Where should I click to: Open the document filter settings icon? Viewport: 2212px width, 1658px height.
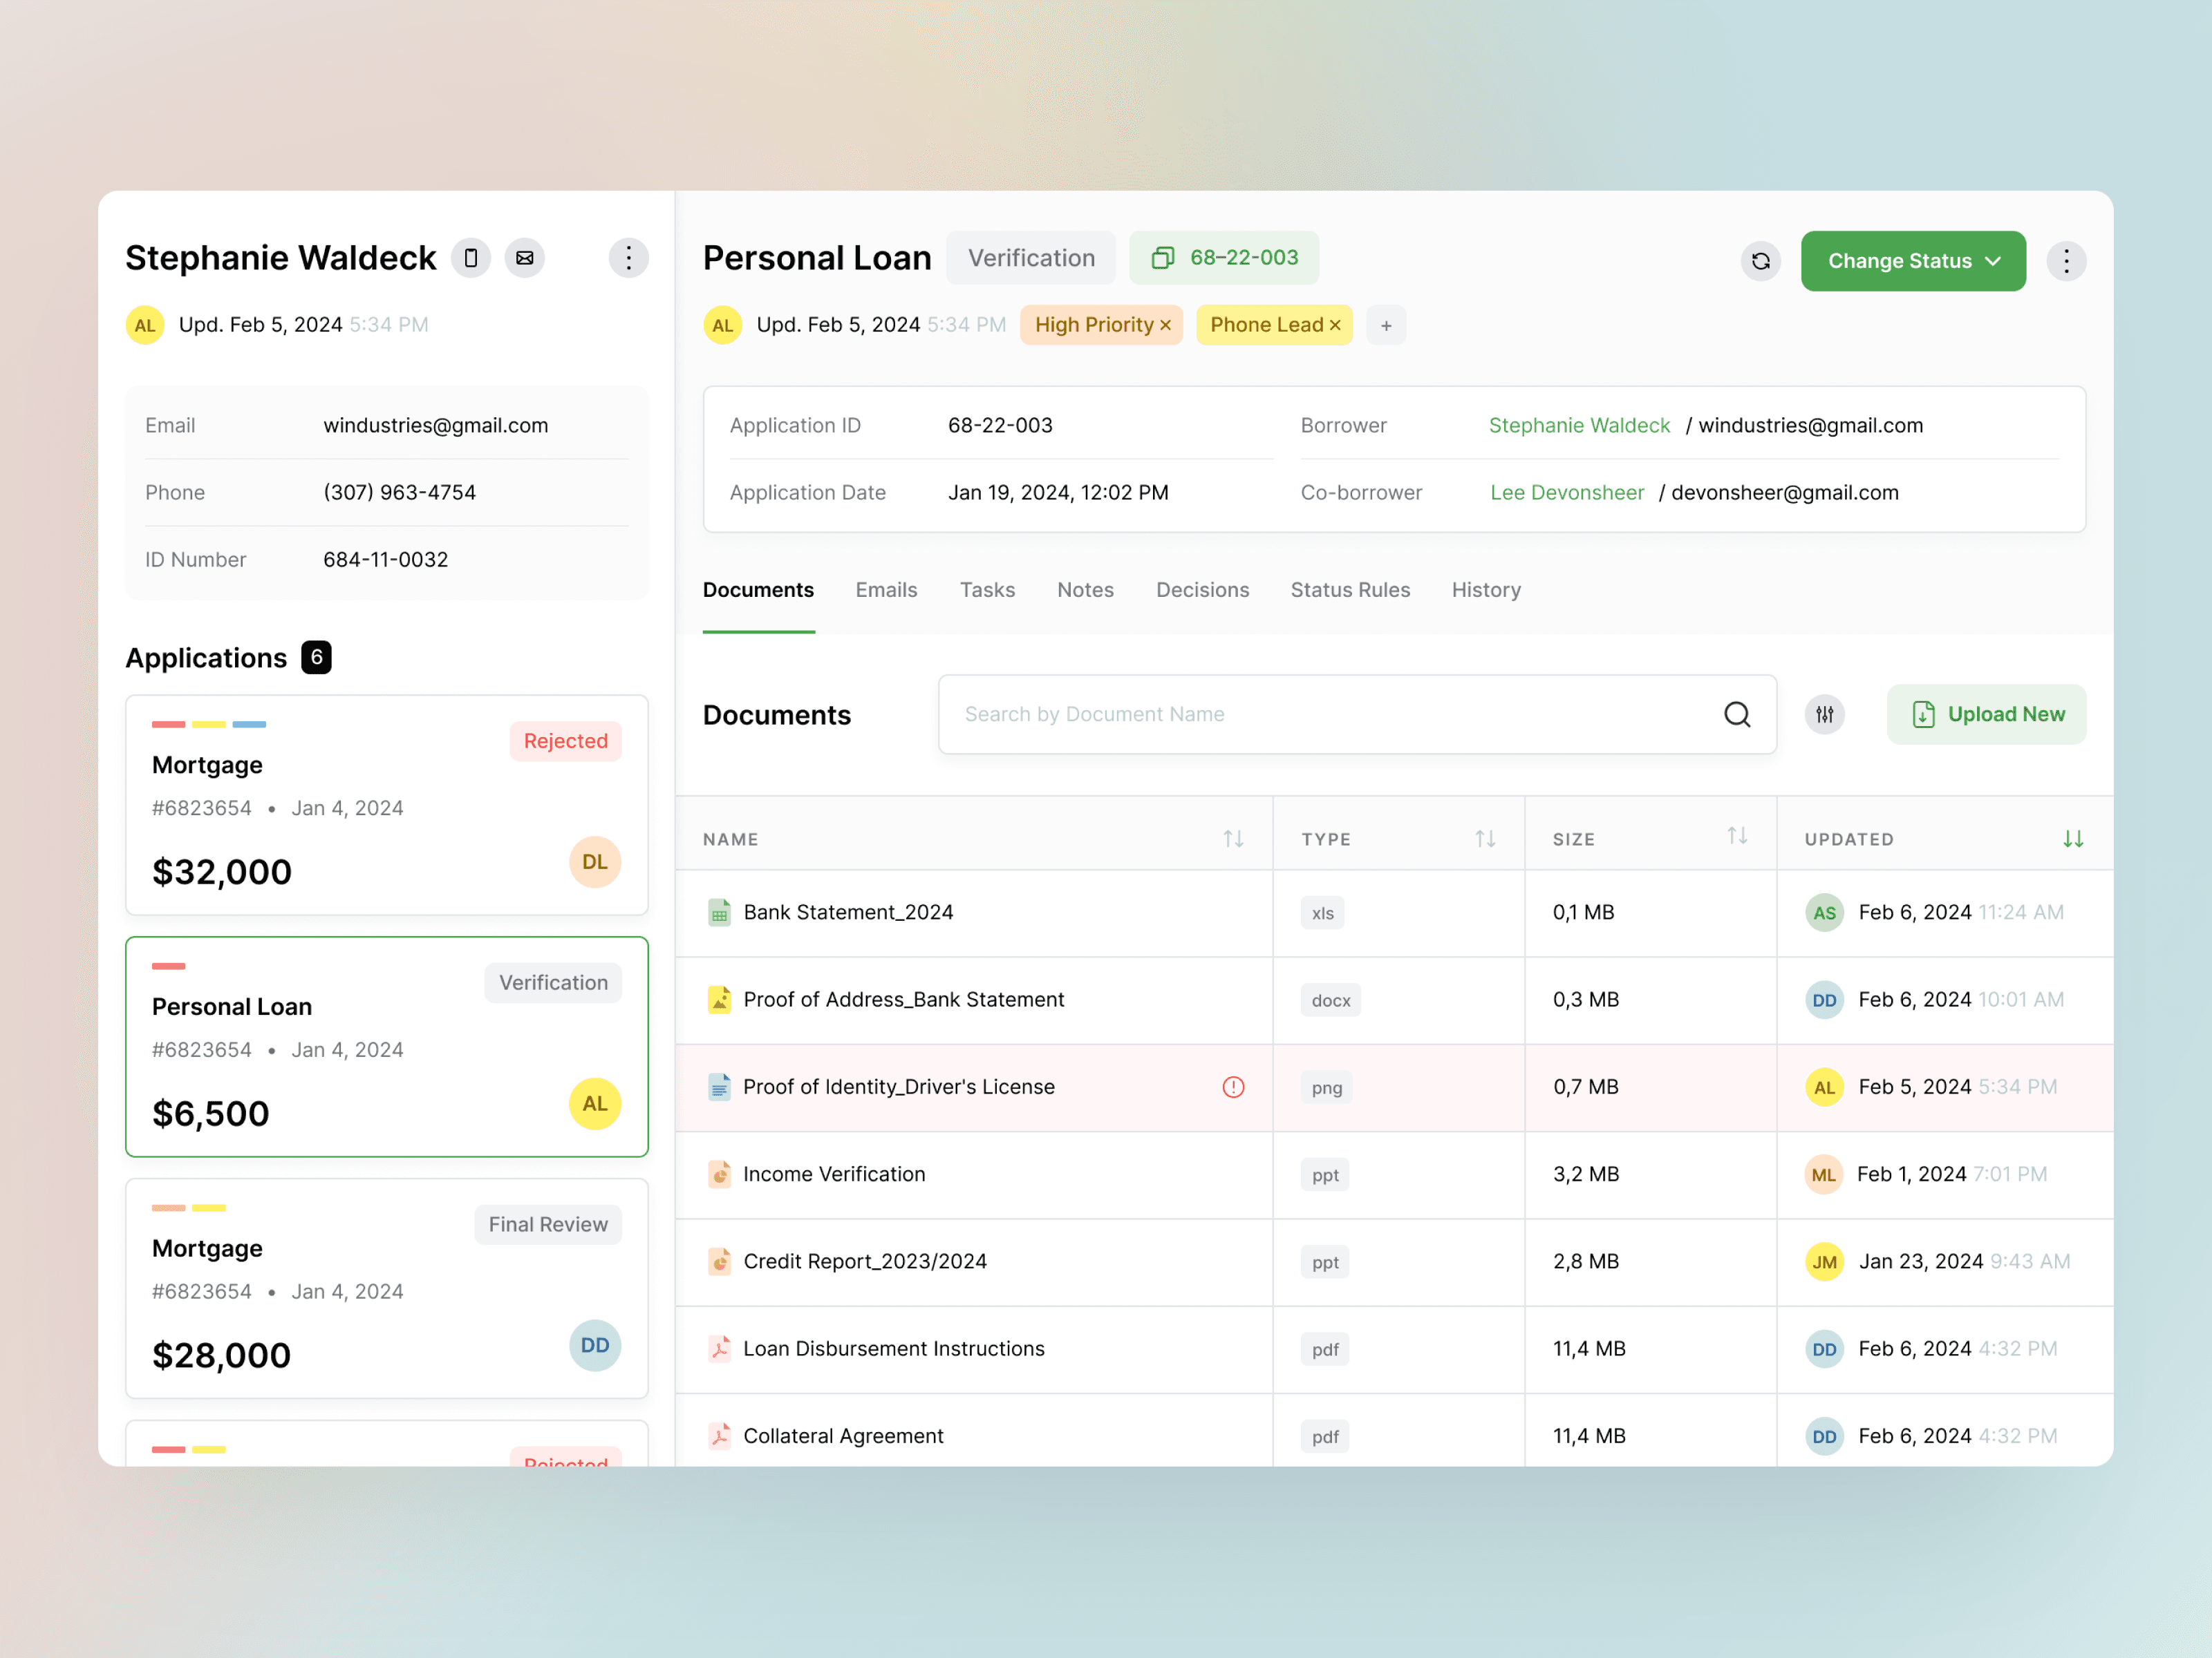tap(1824, 714)
